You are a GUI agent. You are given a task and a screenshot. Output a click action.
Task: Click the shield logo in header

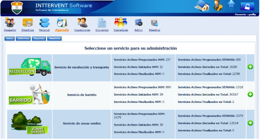click(17, 8)
